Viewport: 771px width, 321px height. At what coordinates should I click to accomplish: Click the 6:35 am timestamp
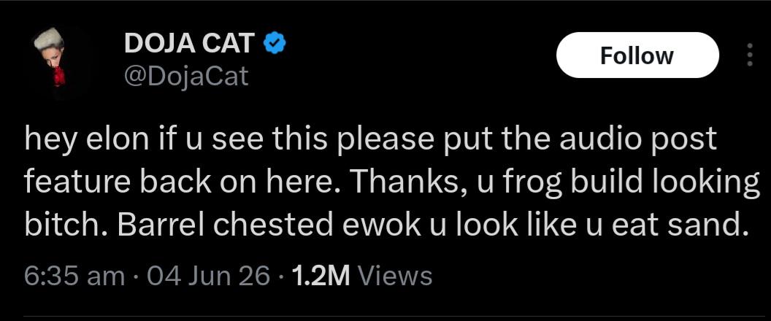tap(74, 276)
